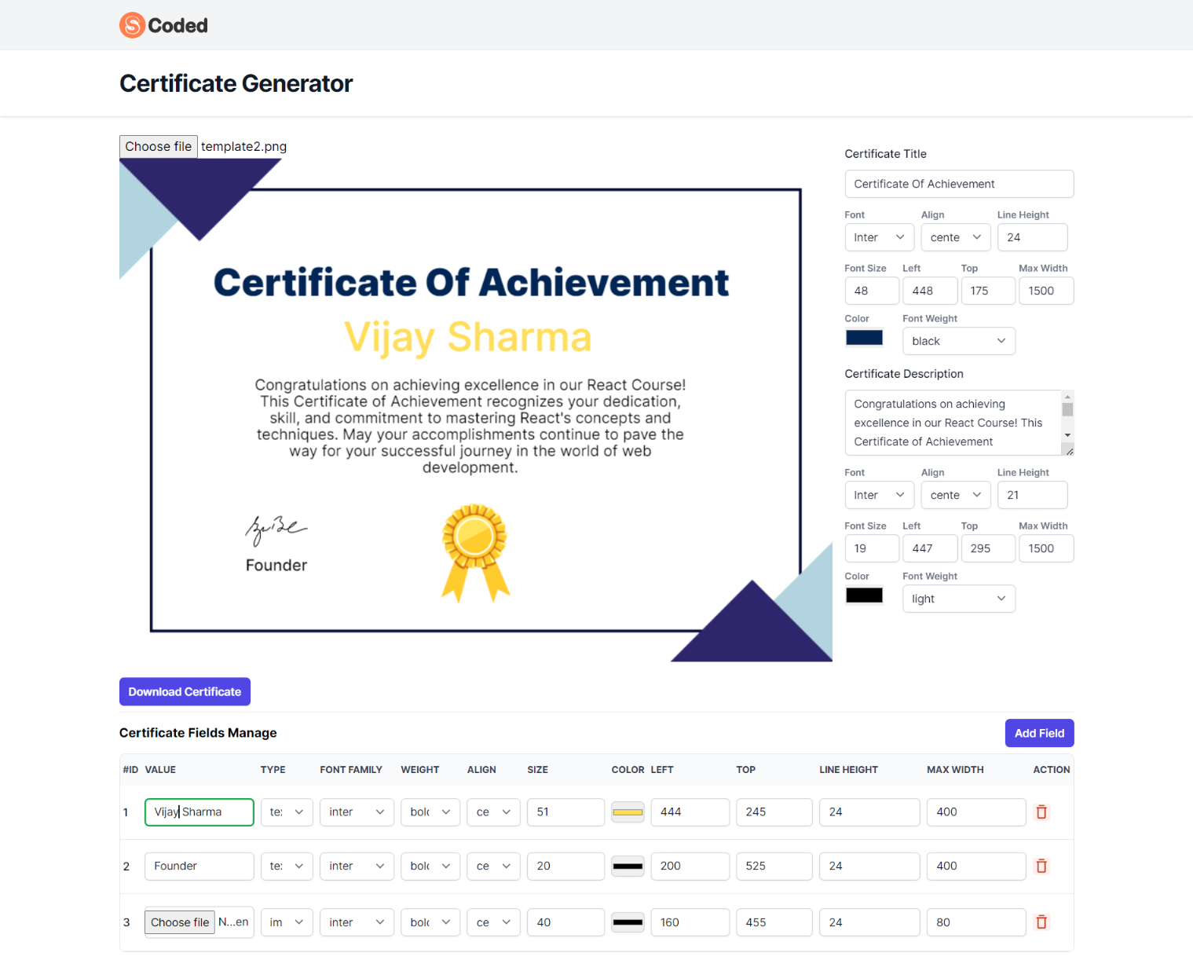1193x971 pixels.
Task: Focus the Certificate Title input
Action: [x=959, y=184]
